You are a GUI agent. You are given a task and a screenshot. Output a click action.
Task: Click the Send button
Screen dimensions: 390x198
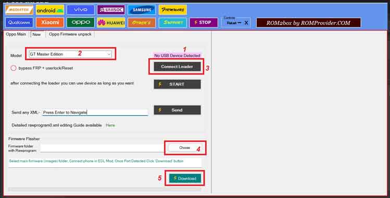tap(177, 110)
